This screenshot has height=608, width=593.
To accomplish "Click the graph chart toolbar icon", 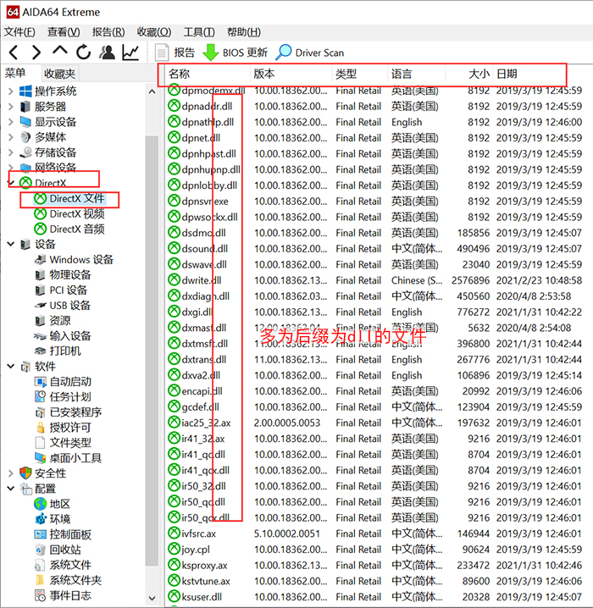I will (130, 53).
